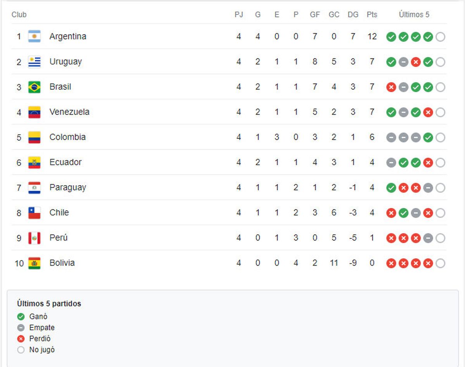Click the Brasil flag icon
Image resolution: width=465 pixels, height=367 pixels.
coord(34,87)
